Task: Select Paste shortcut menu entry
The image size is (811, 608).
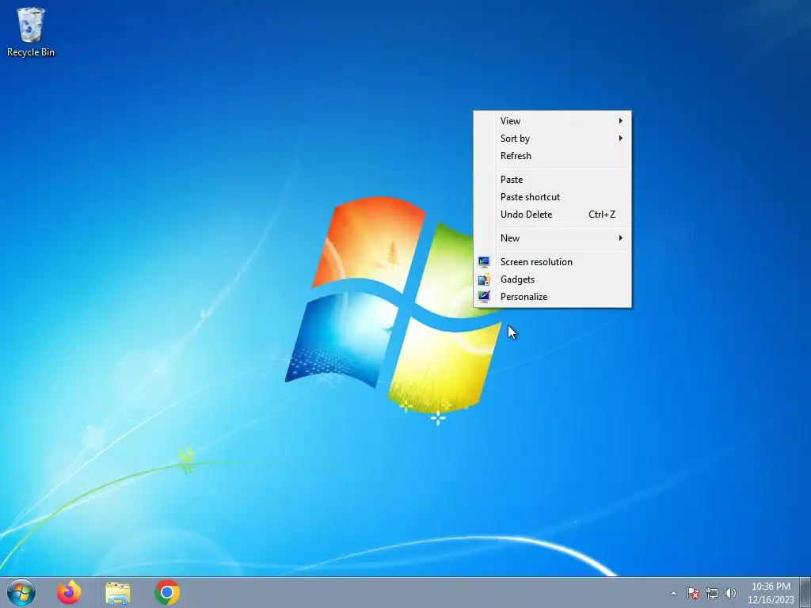Action: (x=552, y=197)
